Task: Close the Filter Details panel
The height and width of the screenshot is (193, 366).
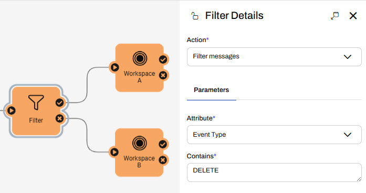Action: click(353, 16)
